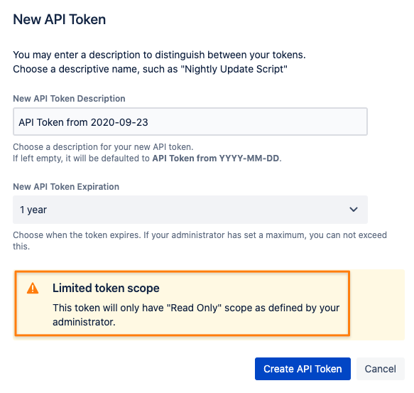This screenshot has height=393, width=414.
Task: Click the word "administrator." ending the warning
Action: 84,322
